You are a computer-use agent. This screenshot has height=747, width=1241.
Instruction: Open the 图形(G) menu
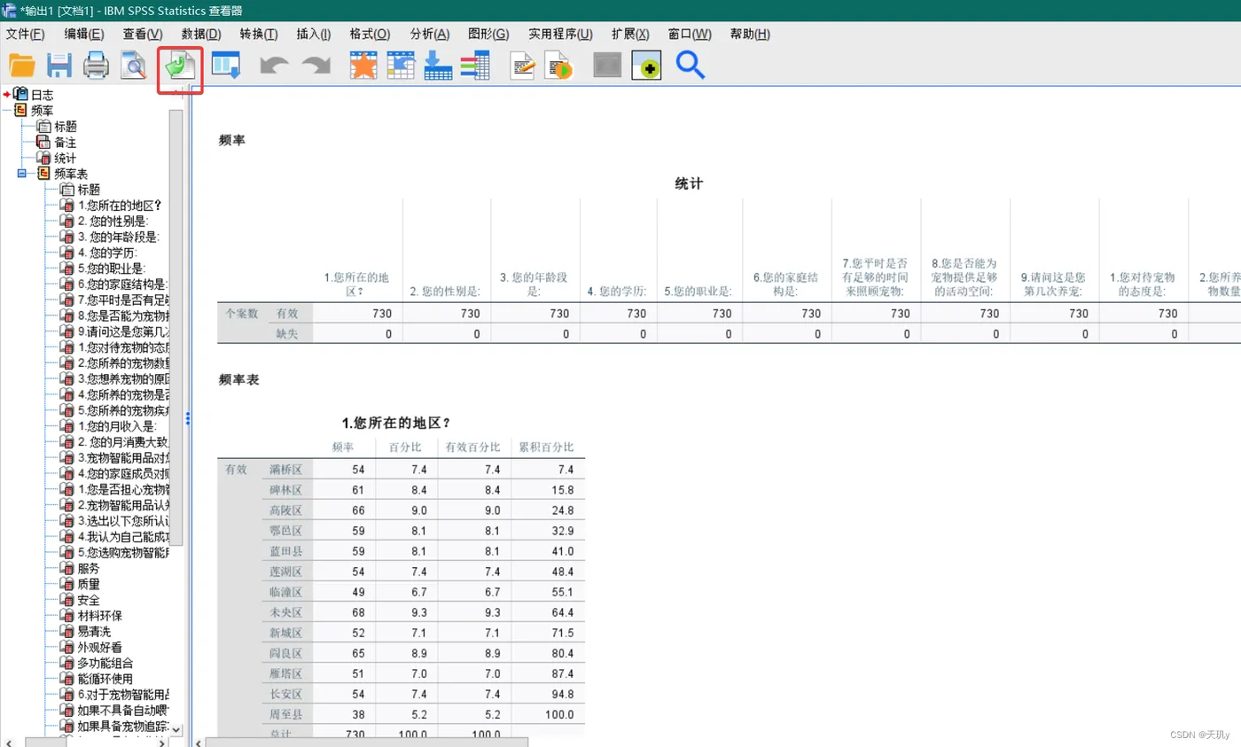click(x=488, y=35)
